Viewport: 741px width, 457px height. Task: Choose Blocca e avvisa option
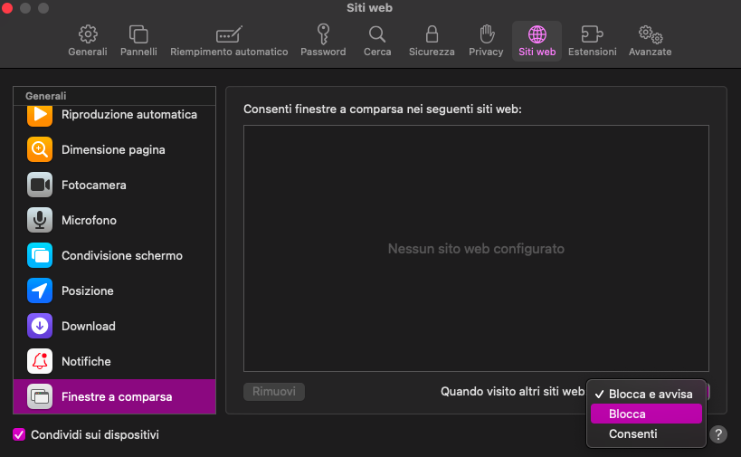click(646, 394)
